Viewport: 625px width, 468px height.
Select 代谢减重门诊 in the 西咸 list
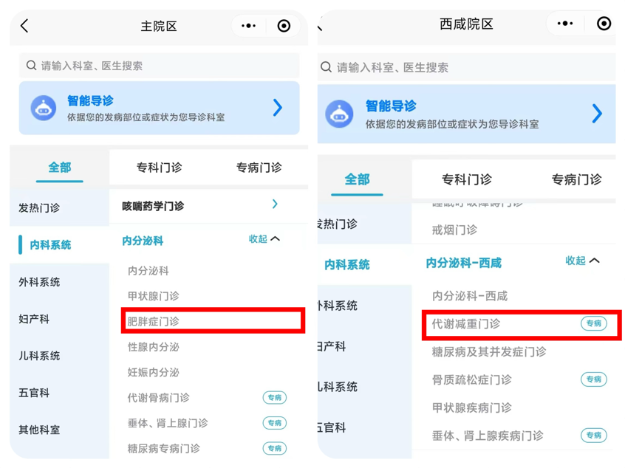tap(522, 325)
